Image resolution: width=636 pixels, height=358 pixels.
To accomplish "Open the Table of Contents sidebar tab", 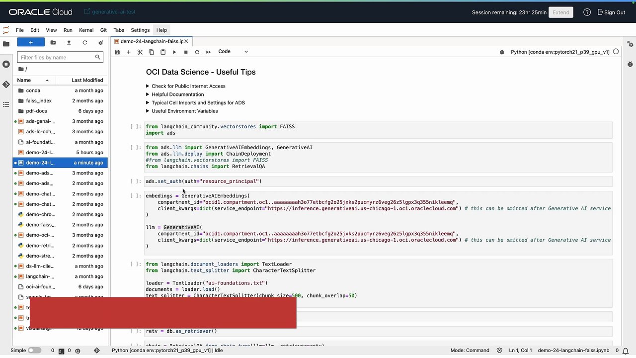I will [6, 105].
